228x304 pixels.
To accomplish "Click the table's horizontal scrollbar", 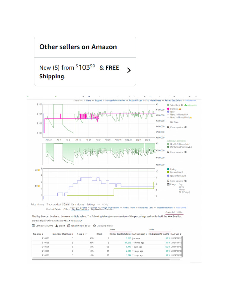I will [x=101, y=259].
